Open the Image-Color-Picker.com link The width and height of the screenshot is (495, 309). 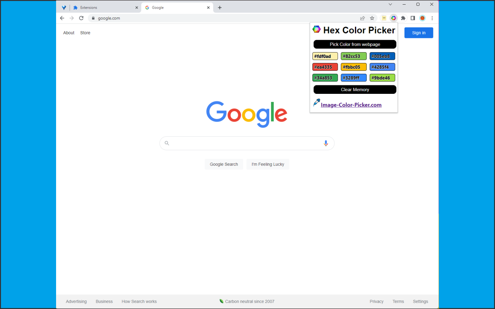tap(351, 105)
